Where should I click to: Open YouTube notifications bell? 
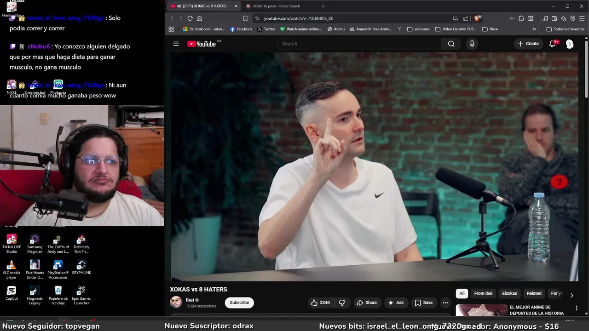pyautogui.click(x=553, y=44)
